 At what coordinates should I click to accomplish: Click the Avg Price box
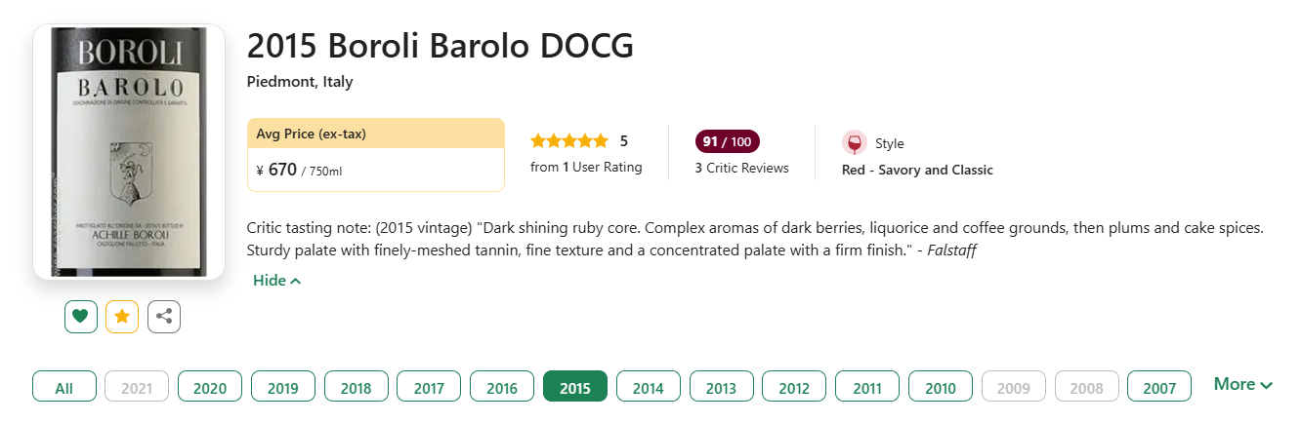click(376, 155)
